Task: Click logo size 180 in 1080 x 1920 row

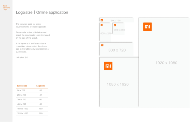Action: pos(41,109)
